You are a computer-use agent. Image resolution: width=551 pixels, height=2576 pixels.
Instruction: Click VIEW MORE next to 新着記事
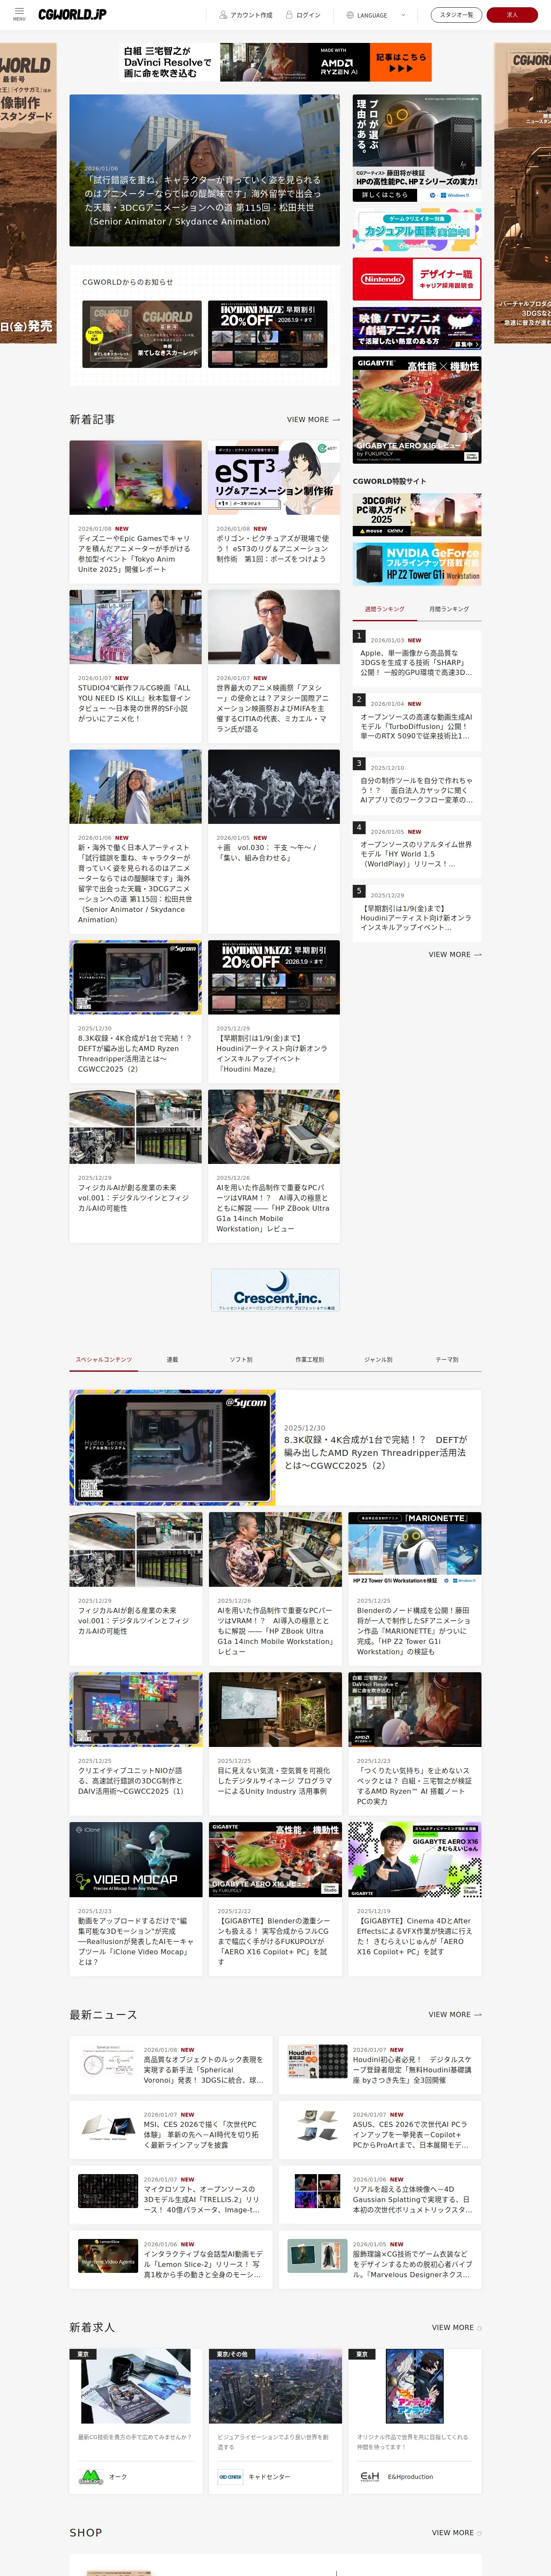coord(313,419)
